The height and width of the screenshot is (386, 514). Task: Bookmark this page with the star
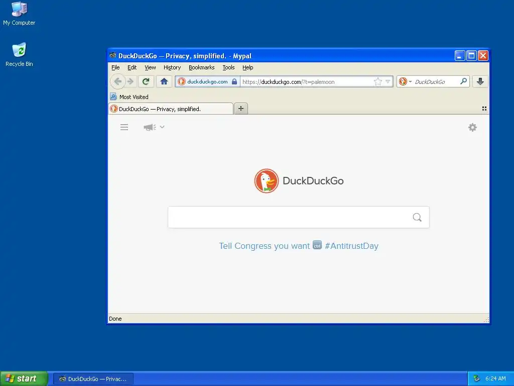[378, 82]
